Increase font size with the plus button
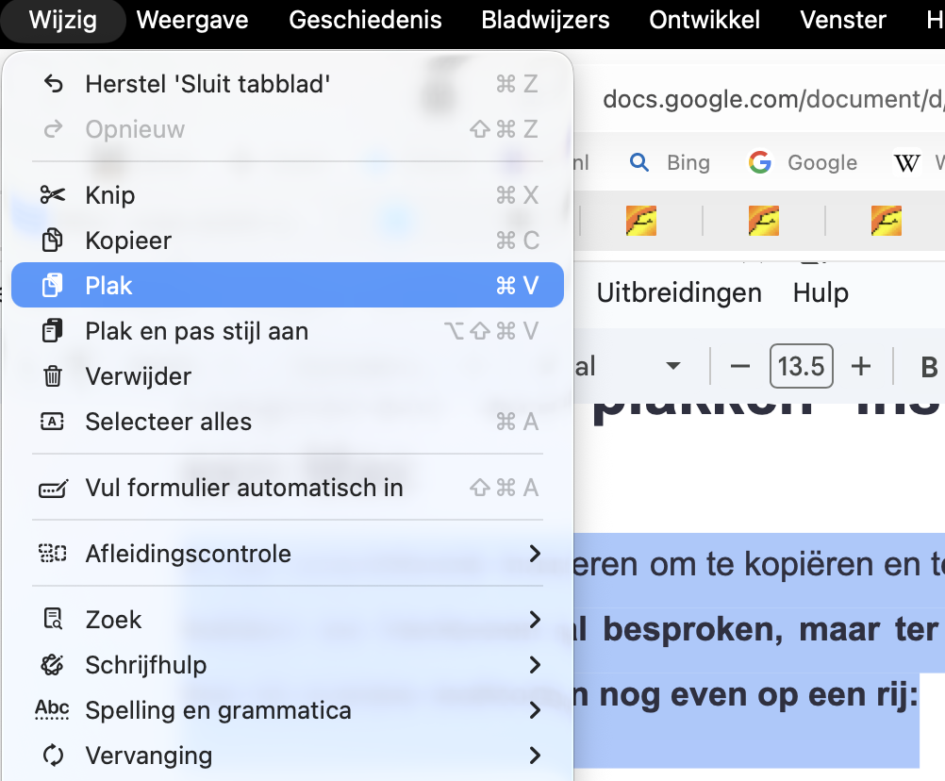The width and height of the screenshot is (945, 781). (860, 367)
